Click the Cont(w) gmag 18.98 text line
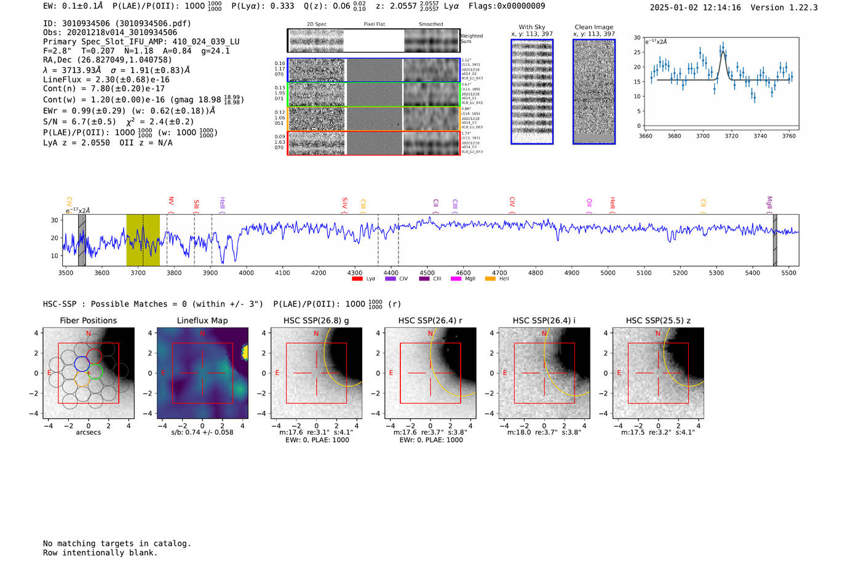 pyautogui.click(x=143, y=100)
